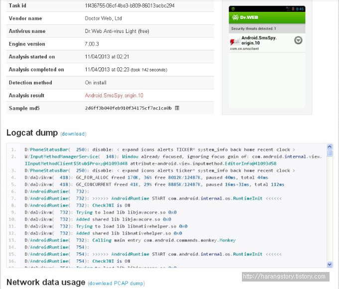Image resolution: width=339 pixels, height=289 pixels.
Task: Click the engine version 7.00.3
Action: click(x=92, y=44)
